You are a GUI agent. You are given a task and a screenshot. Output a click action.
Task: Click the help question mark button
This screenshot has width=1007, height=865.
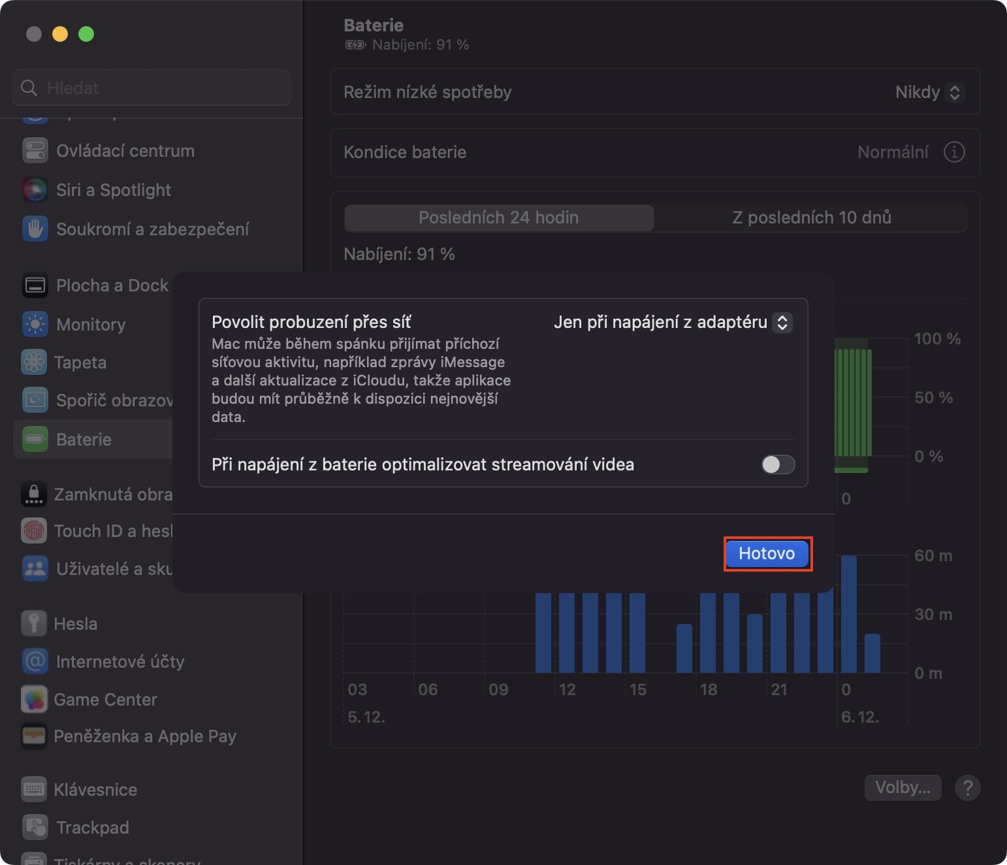click(968, 788)
